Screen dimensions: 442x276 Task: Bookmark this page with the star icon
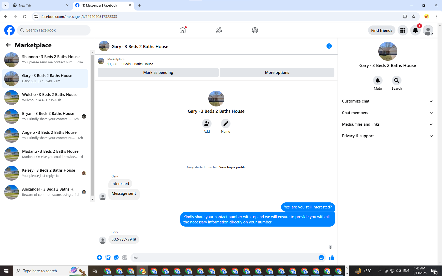[414, 17]
